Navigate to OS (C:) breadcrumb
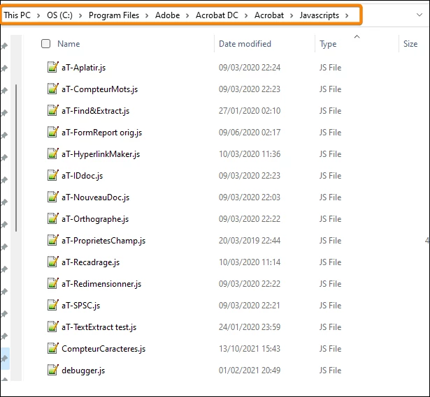The width and height of the screenshot is (430, 397). (60, 15)
